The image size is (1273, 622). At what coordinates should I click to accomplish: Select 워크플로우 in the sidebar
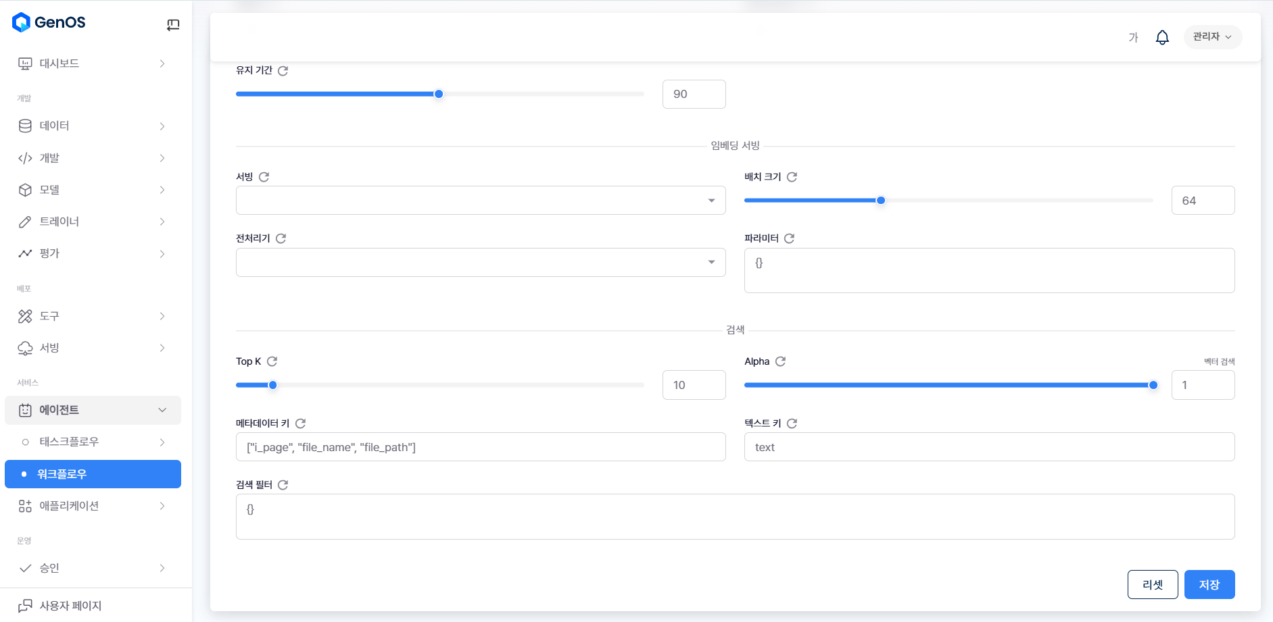tap(93, 474)
